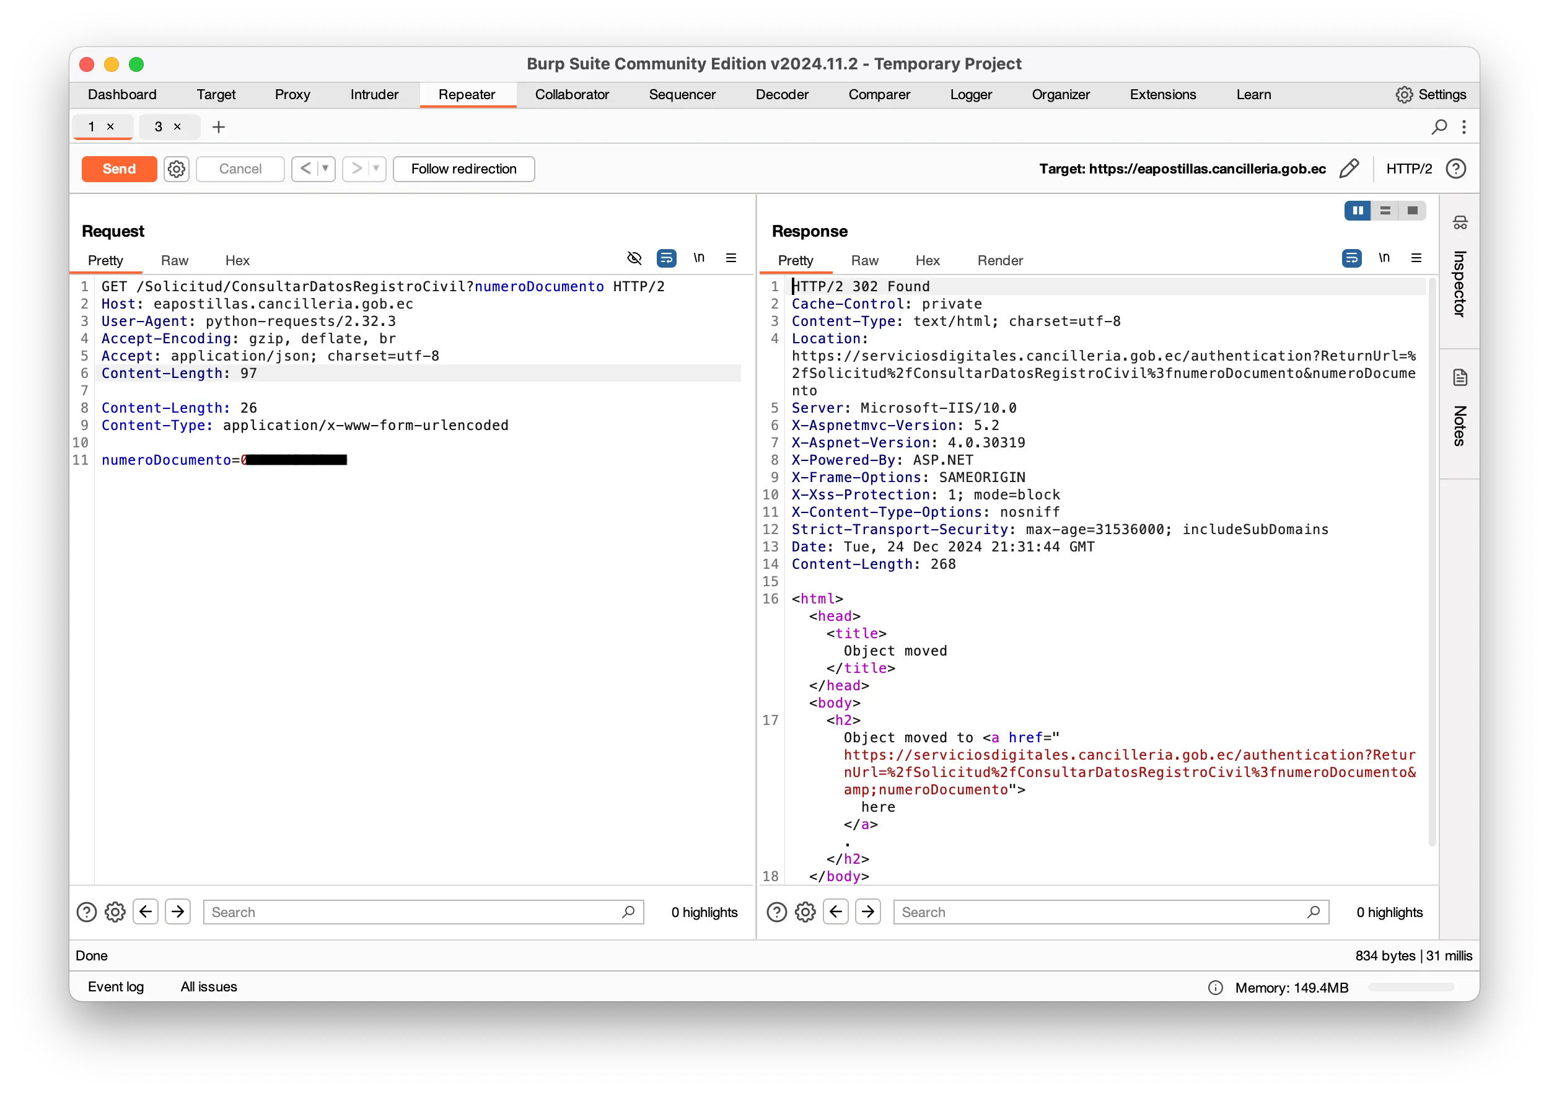Click Follow redirection button
Image resolution: width=1549 pixels, height=1093 pixels.
(463, 169)
